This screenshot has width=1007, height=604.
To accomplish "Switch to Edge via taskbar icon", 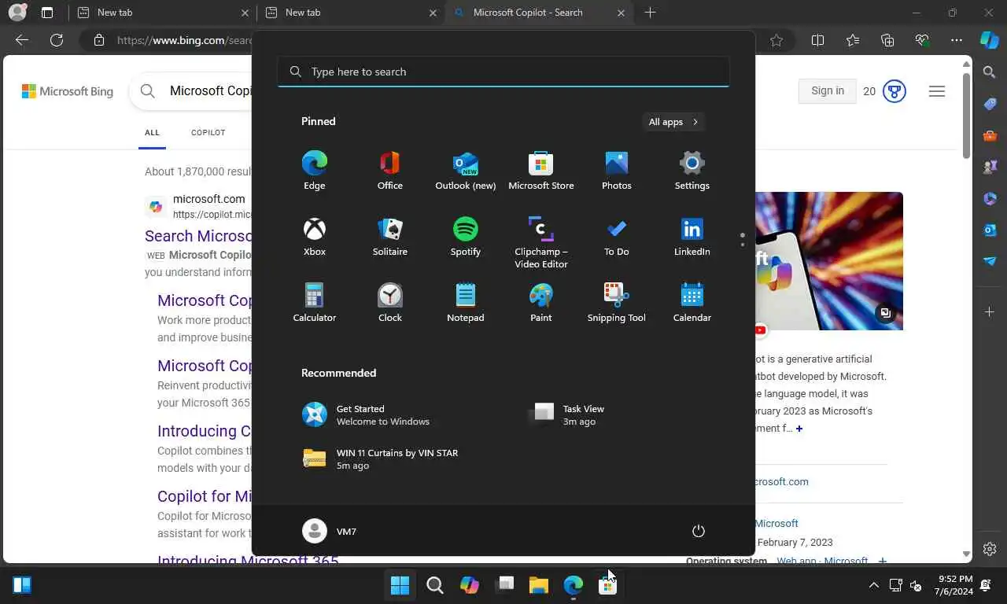I will point(573,585).
